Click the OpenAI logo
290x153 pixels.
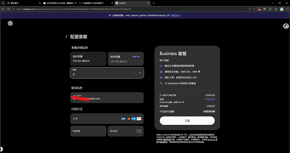pos(10,23)
